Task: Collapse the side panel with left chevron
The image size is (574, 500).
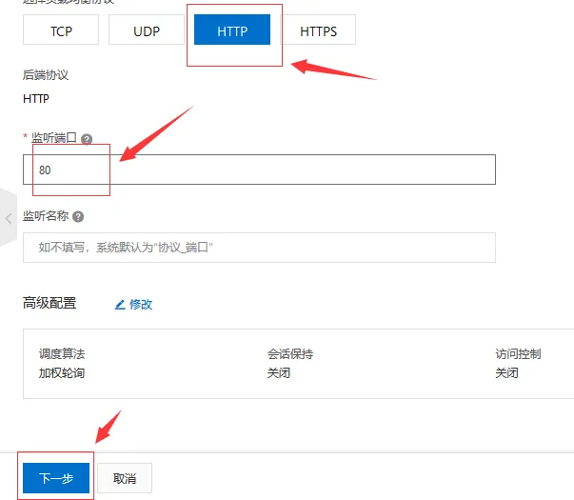Action: [9, 218]
